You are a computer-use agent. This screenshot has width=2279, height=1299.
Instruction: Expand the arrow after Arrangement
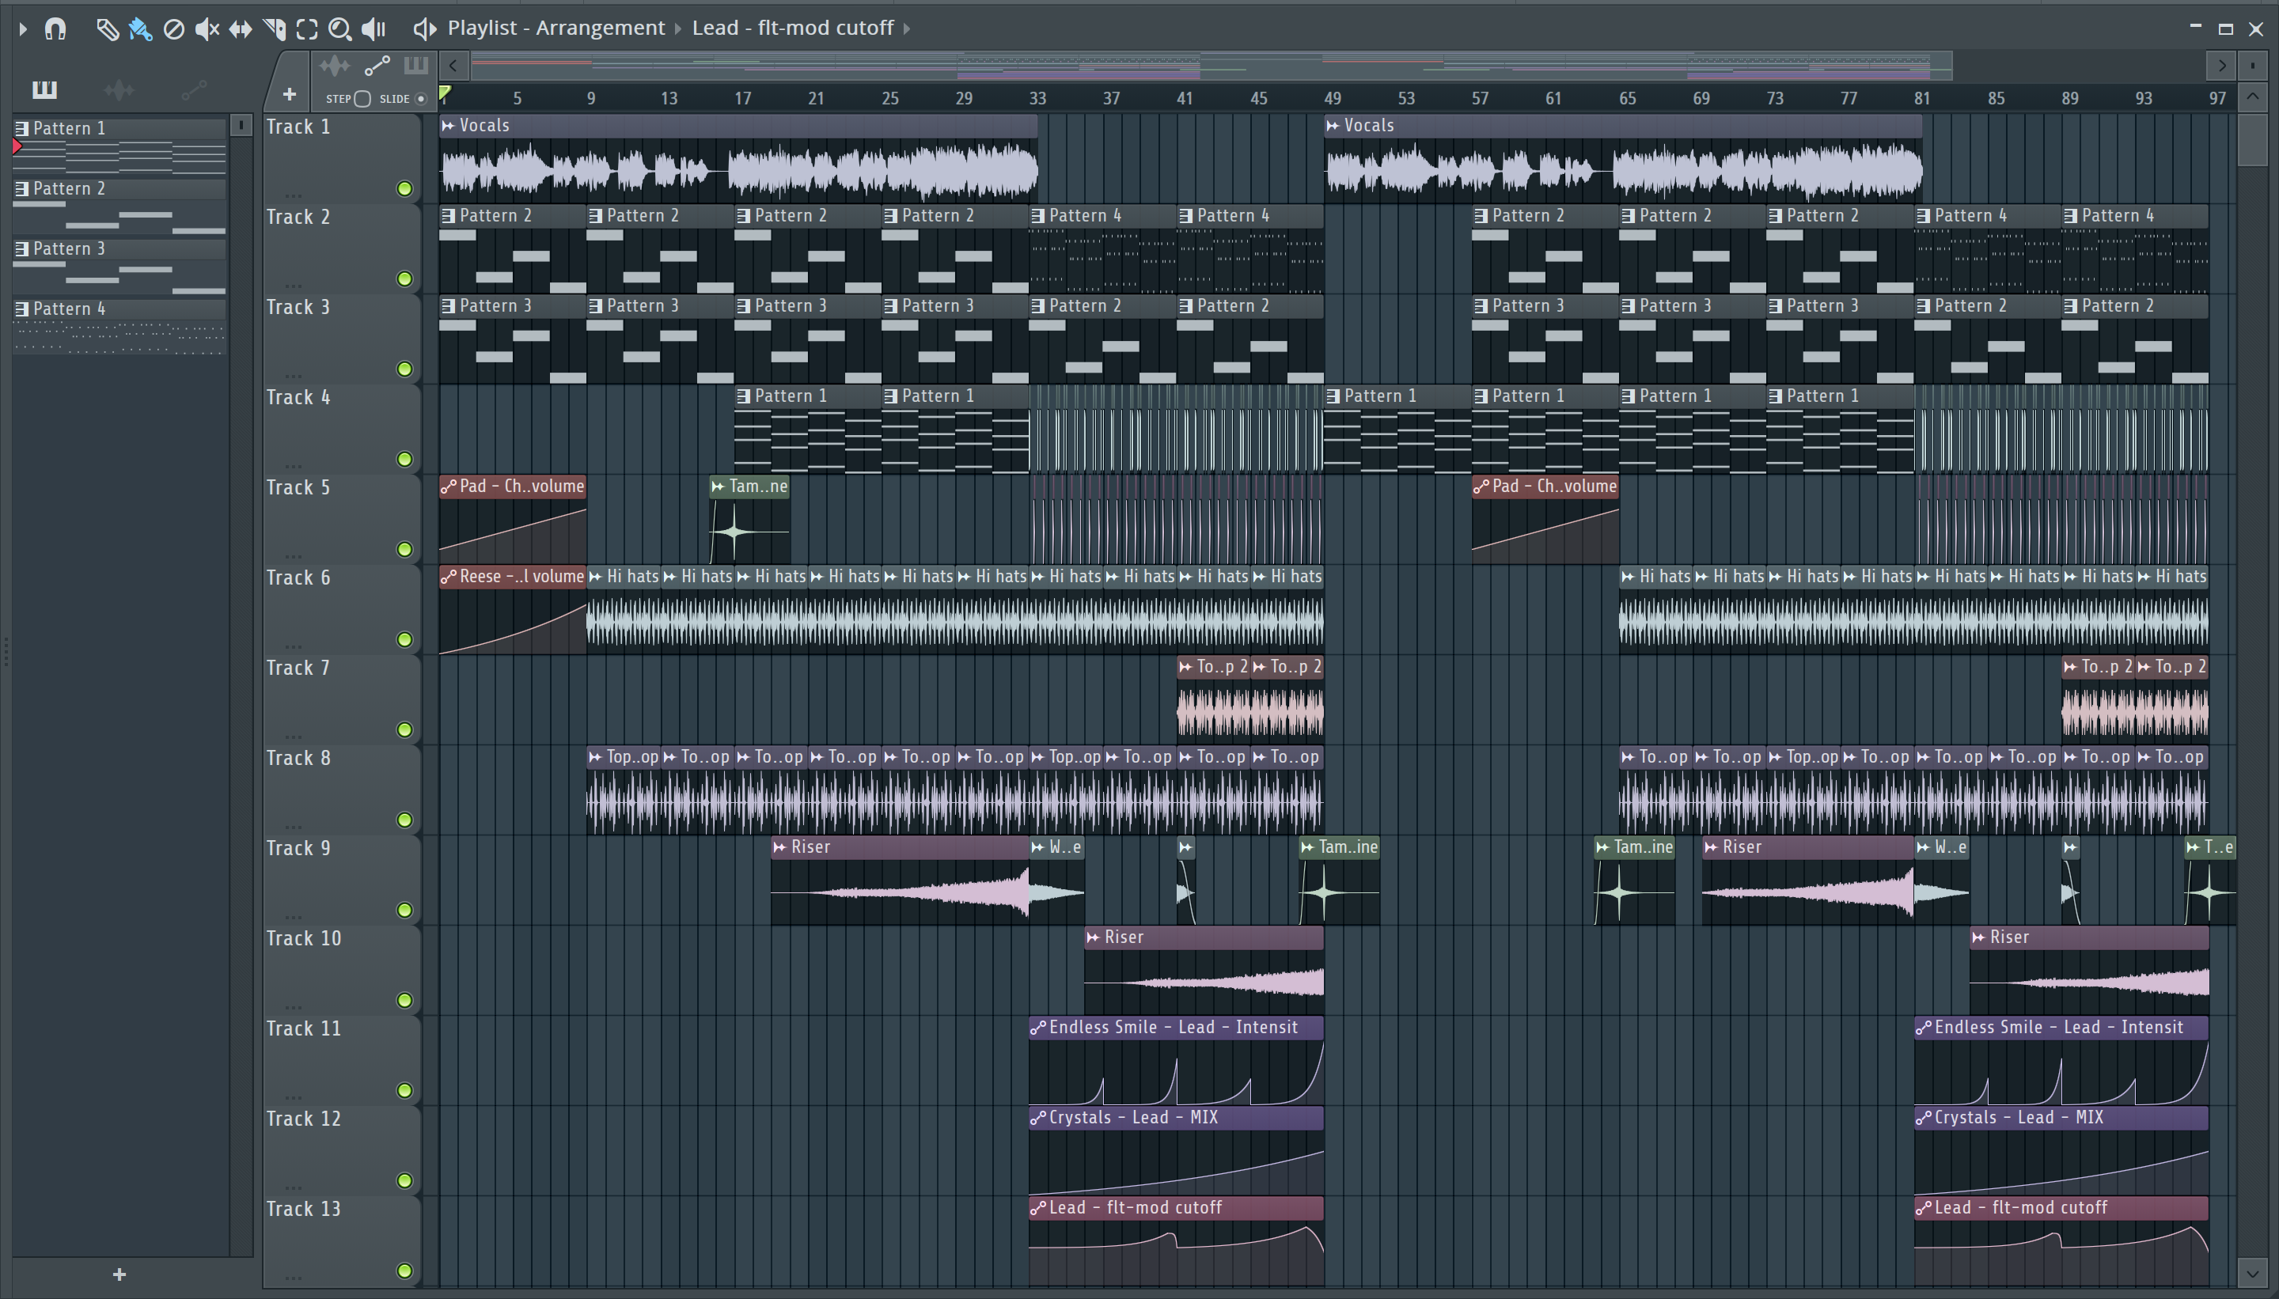[x=678, y=28]
